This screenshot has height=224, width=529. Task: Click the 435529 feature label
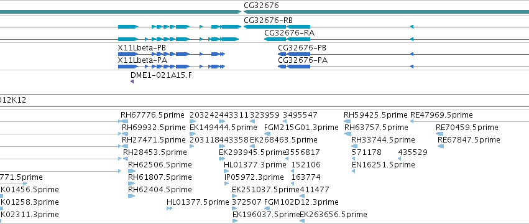(x=413, y=152)
